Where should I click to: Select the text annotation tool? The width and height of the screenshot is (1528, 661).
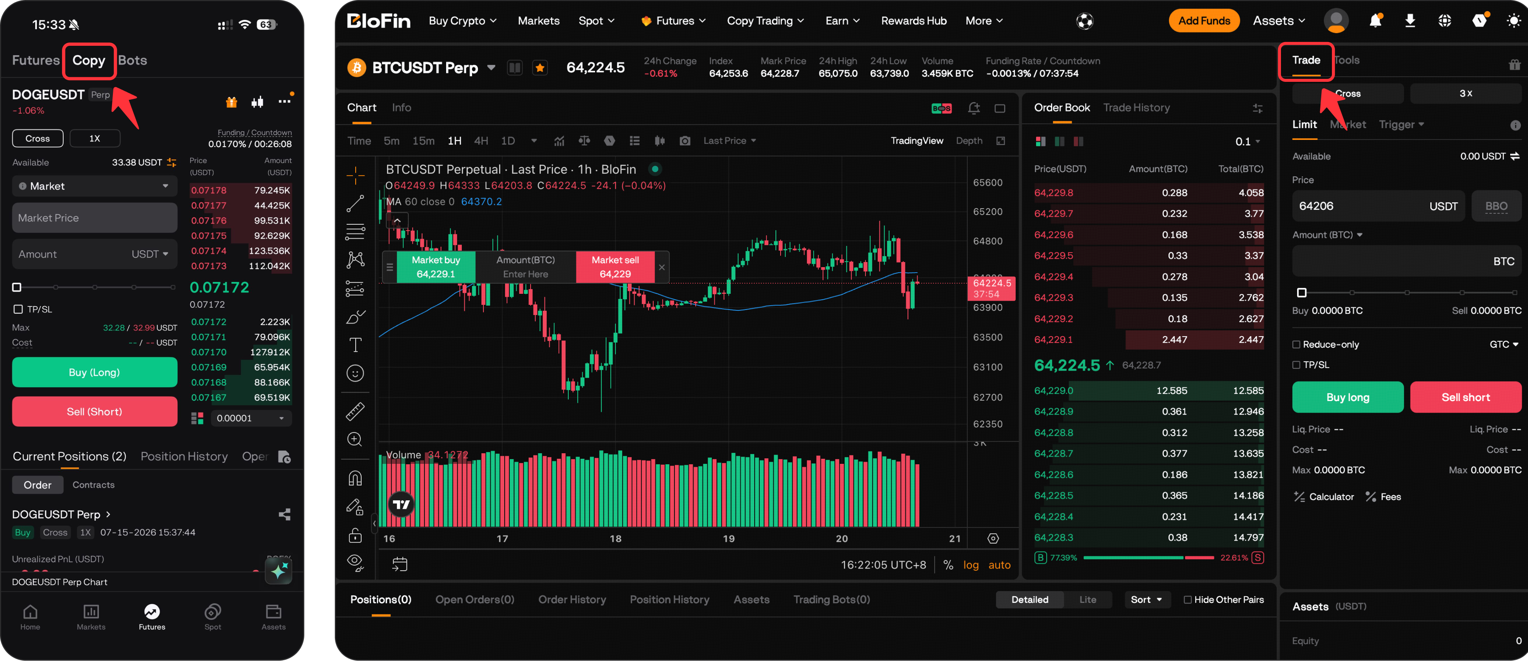coord(355,345)
